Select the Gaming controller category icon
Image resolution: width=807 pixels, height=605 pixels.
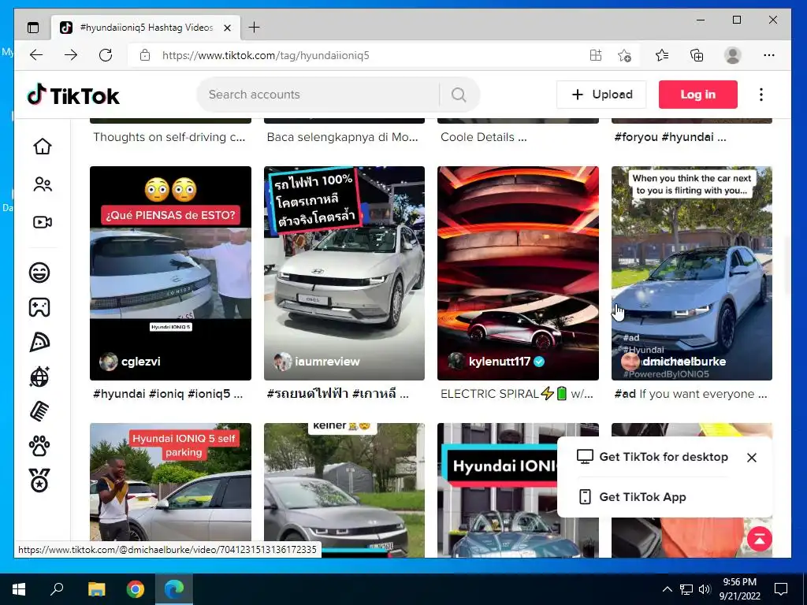(39, 307)
